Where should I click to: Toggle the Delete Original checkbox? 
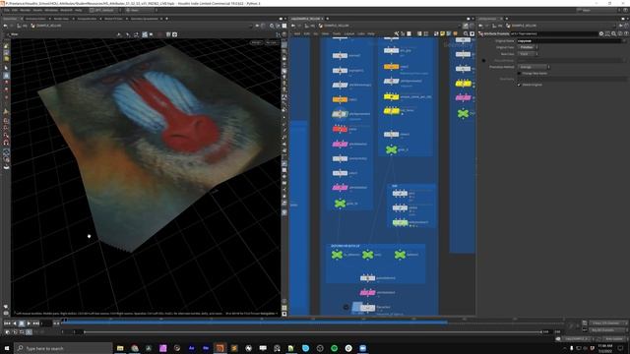(x=519, y=85)
